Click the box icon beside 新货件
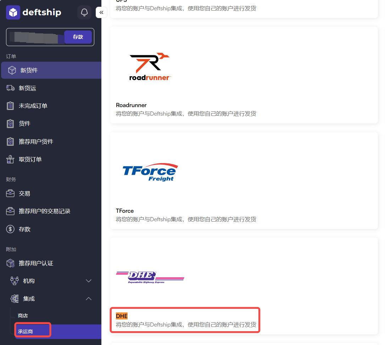Viewport: 385px width, 345px height. tap(12, 70)
